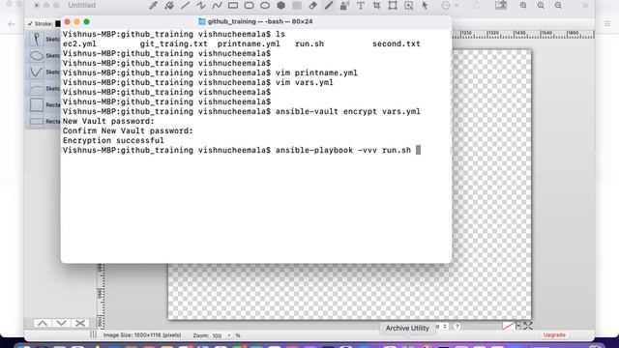Viewport: 619px width, 348px height.
Task: Select the selection marquee tool
Action: click(408, 6)
